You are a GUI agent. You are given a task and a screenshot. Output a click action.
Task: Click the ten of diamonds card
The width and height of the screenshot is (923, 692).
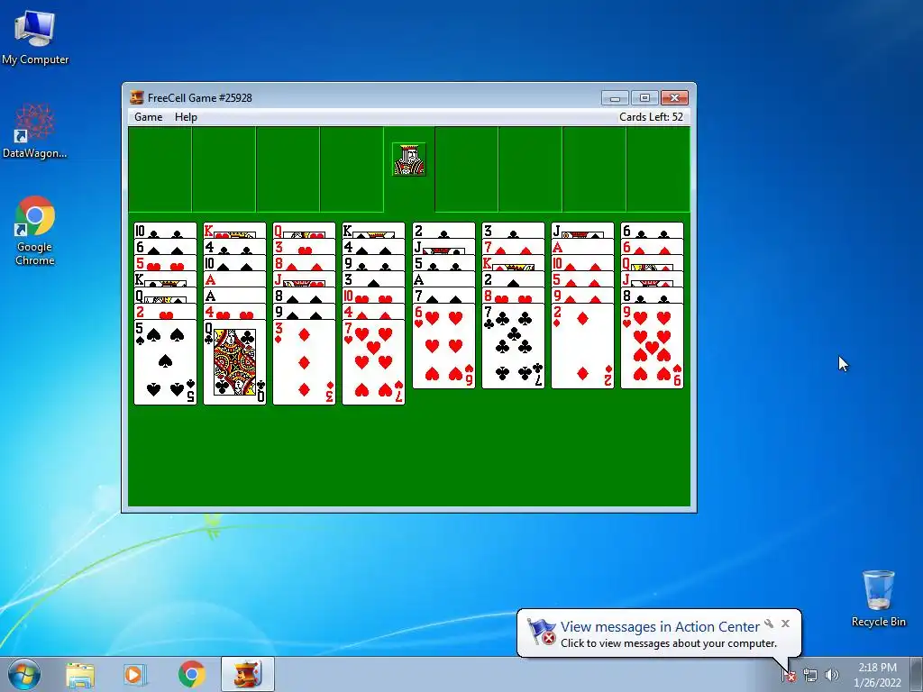click(582, 263)
